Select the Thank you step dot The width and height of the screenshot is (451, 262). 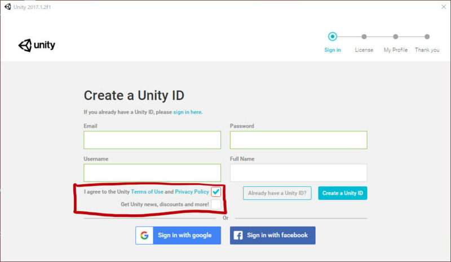pos(427,37)
